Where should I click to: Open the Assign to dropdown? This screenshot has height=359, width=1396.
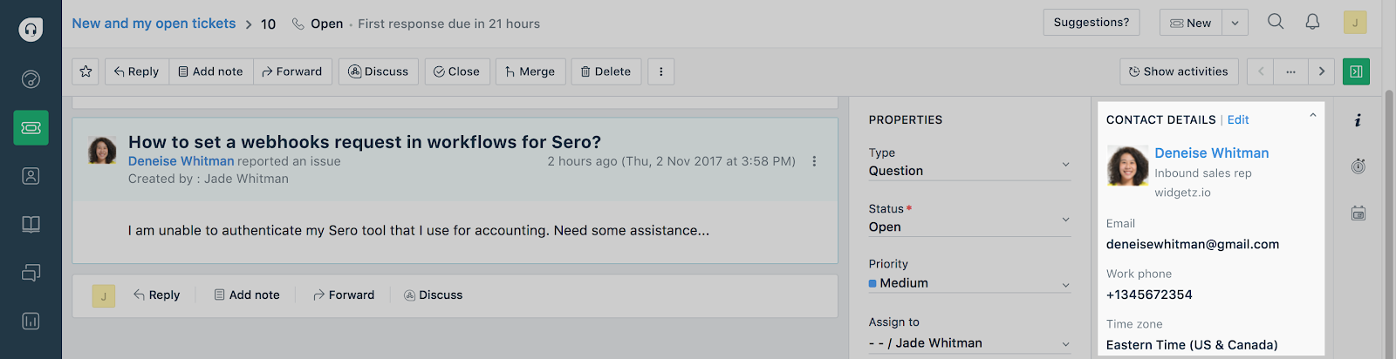pos(1065,344)
